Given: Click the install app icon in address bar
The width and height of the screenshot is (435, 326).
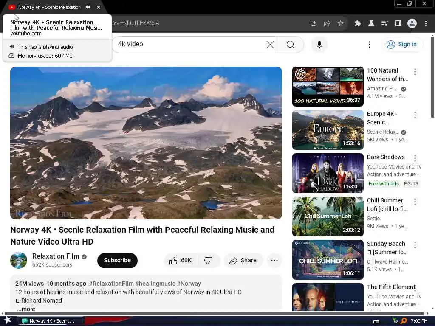Looking at the screenshot, I should [313, 24].
